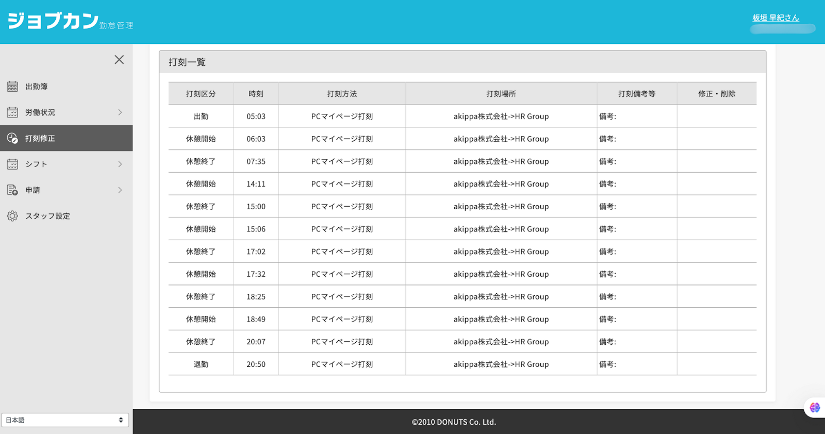Click the 申請 document icon
The height and width of the screenshot is (434, 825).
[12, 190]
